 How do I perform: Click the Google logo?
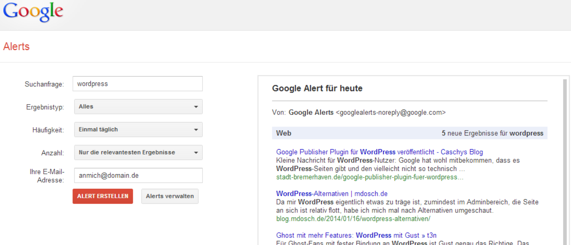[33, 12]
